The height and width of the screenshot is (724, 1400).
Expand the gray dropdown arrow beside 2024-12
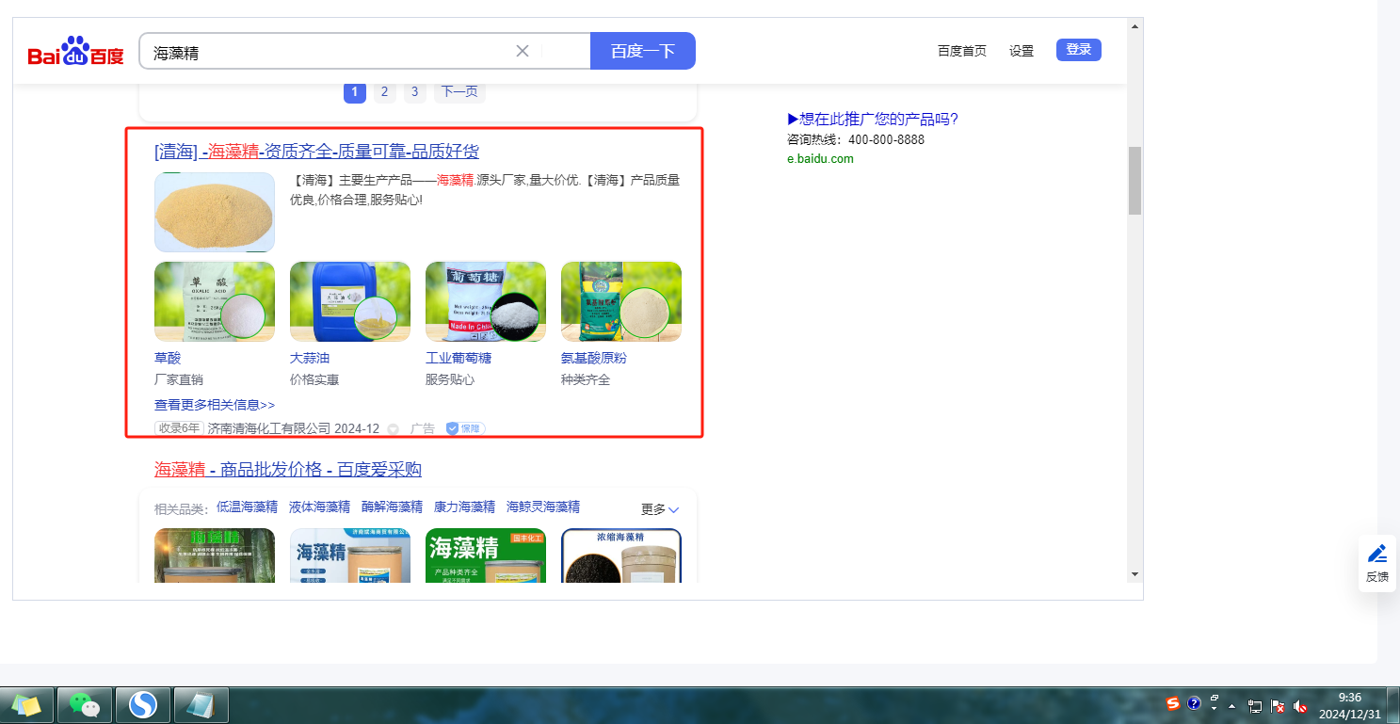394,429
